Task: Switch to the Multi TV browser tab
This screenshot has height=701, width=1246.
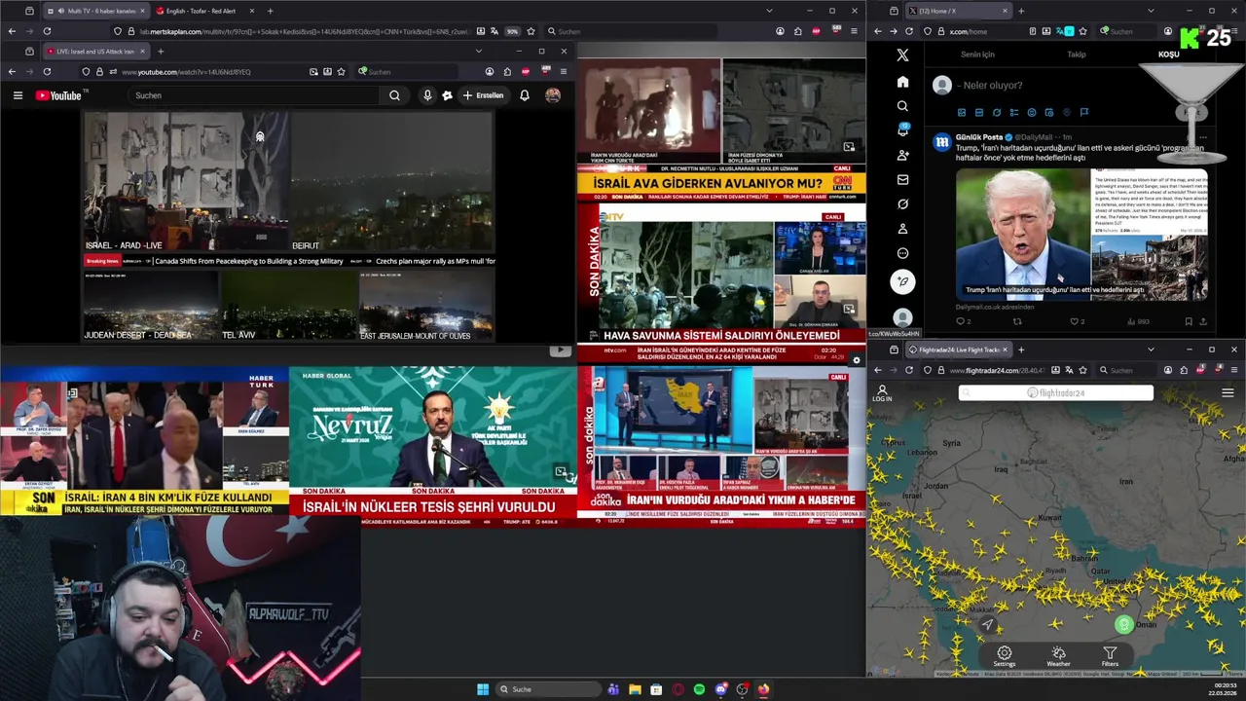Action: click(94, 11)
